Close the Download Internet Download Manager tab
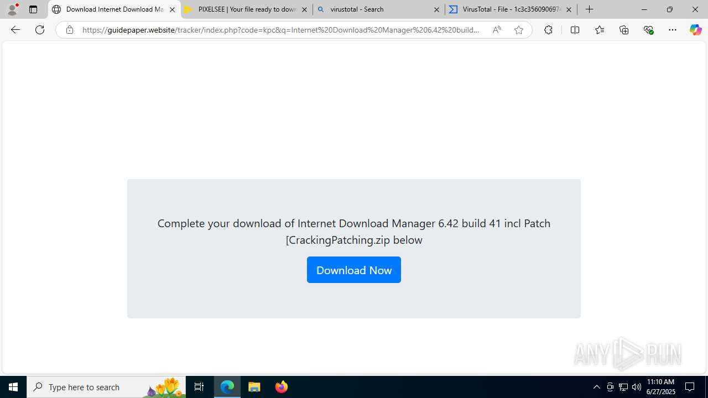The width and height of the screenshot is (708, 398). [172, 9]
